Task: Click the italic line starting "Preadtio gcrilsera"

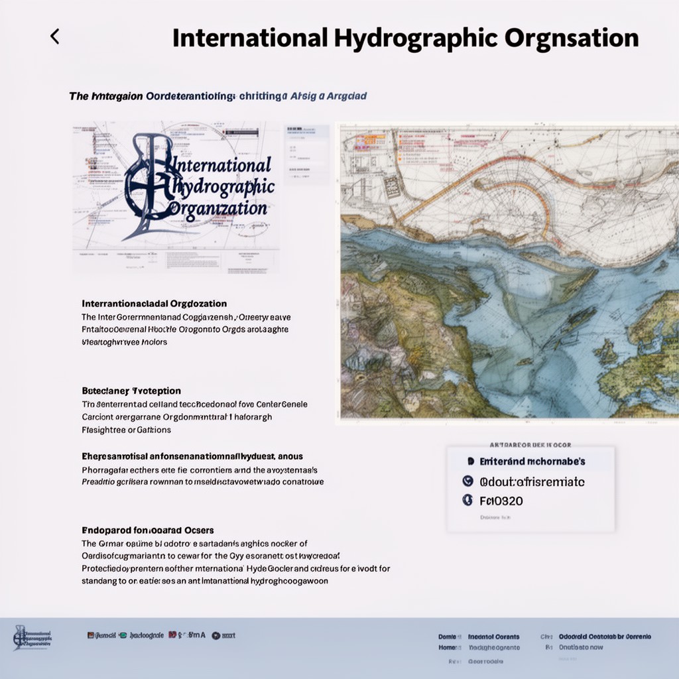Action: point(203,481)
